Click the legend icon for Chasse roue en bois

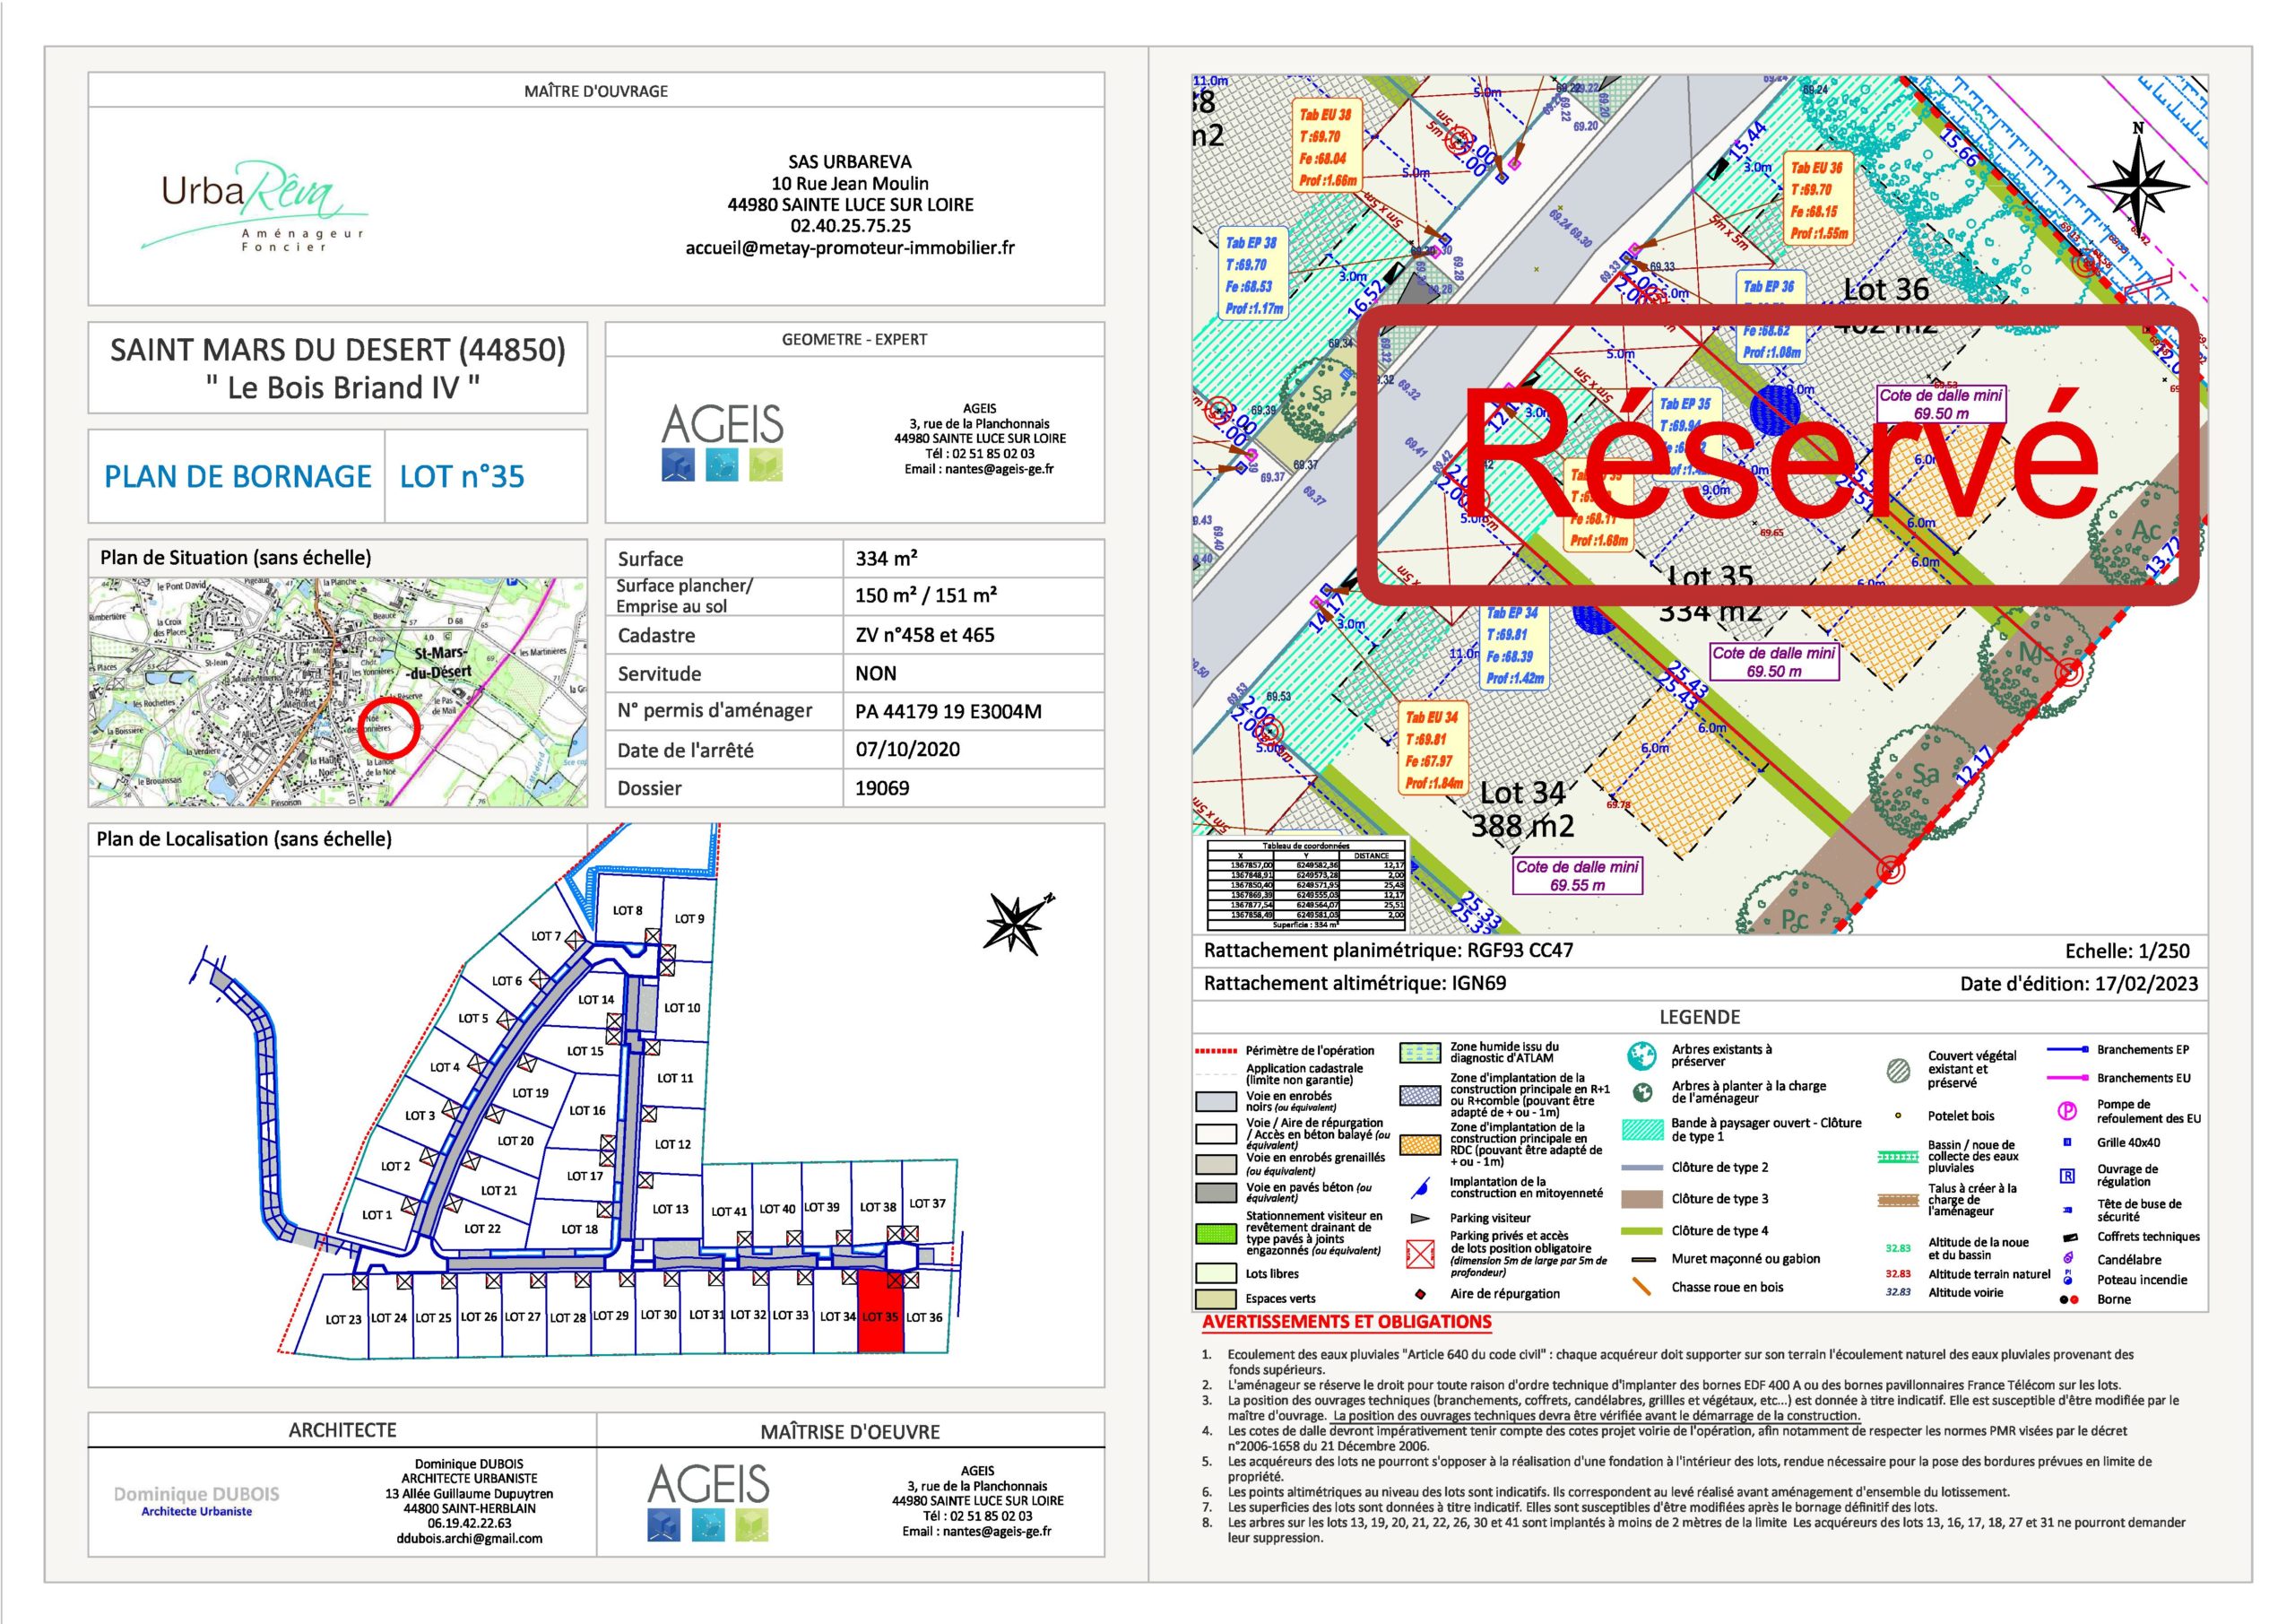[x=1641, y=1287]
